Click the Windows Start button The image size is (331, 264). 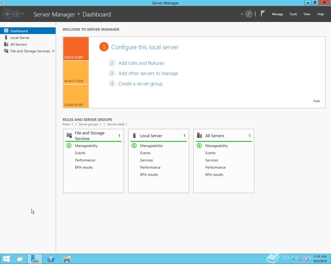coord(6,259)
